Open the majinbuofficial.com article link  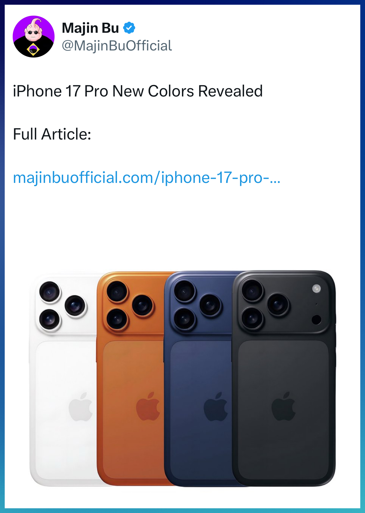pyautogui.click(x=147, y=178)
